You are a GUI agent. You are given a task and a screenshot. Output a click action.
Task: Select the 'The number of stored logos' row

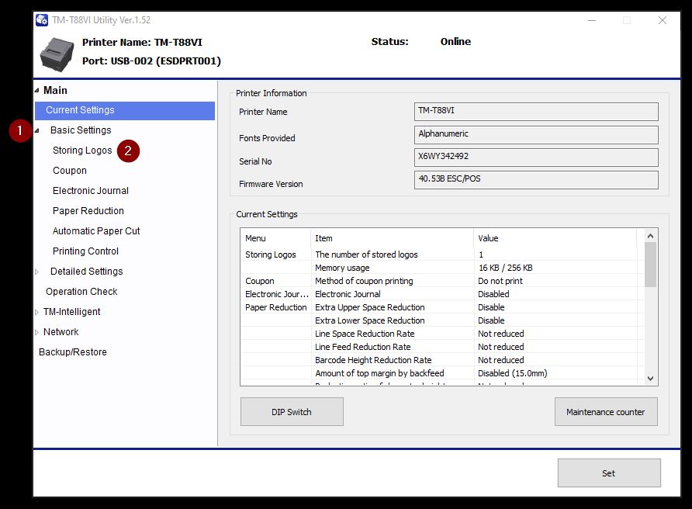(441, 254)
